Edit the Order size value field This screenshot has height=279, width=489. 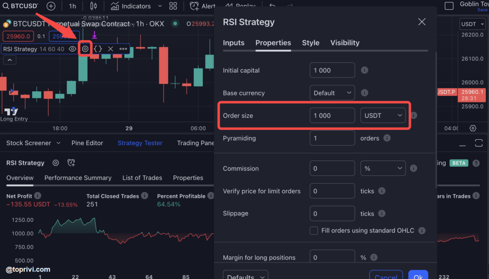[332, 115]
